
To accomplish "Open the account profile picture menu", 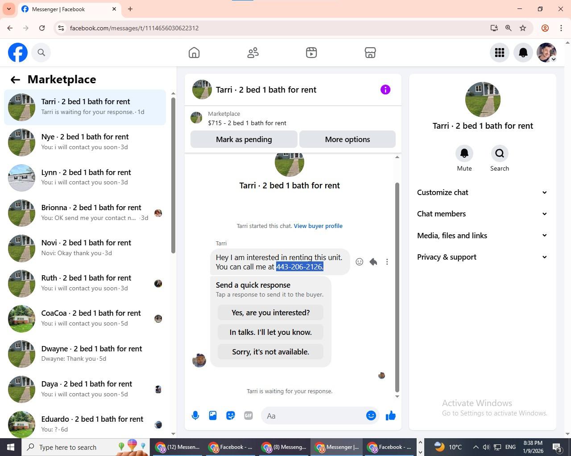I will tap(546, 53).
